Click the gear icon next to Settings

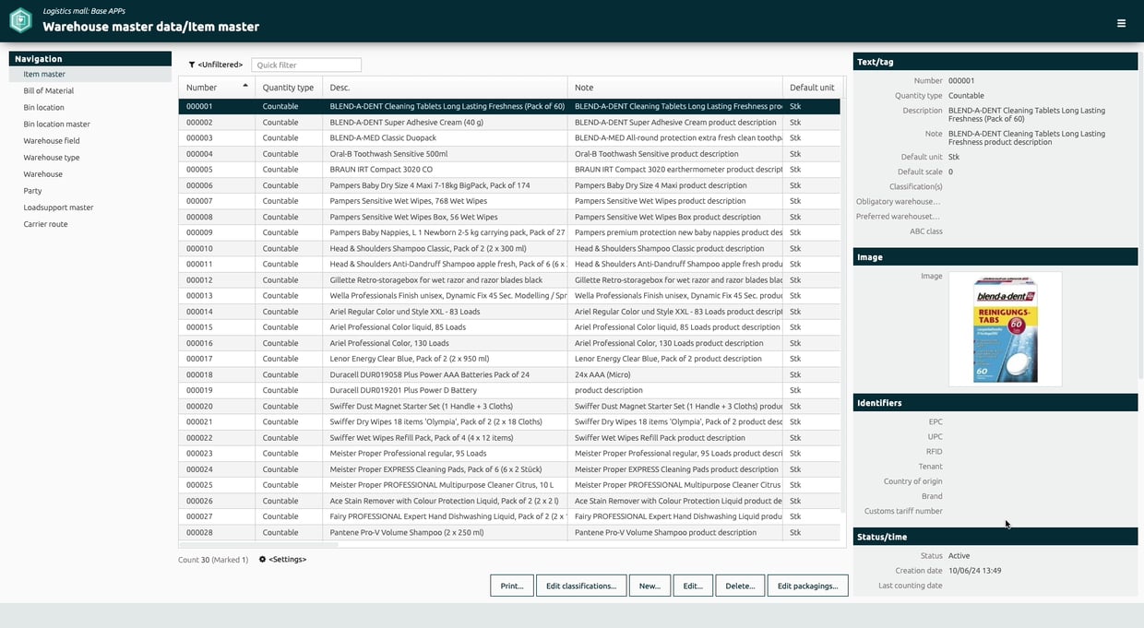[x=263, y=559]
